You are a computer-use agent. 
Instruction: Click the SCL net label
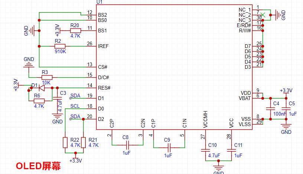(75, 106)
